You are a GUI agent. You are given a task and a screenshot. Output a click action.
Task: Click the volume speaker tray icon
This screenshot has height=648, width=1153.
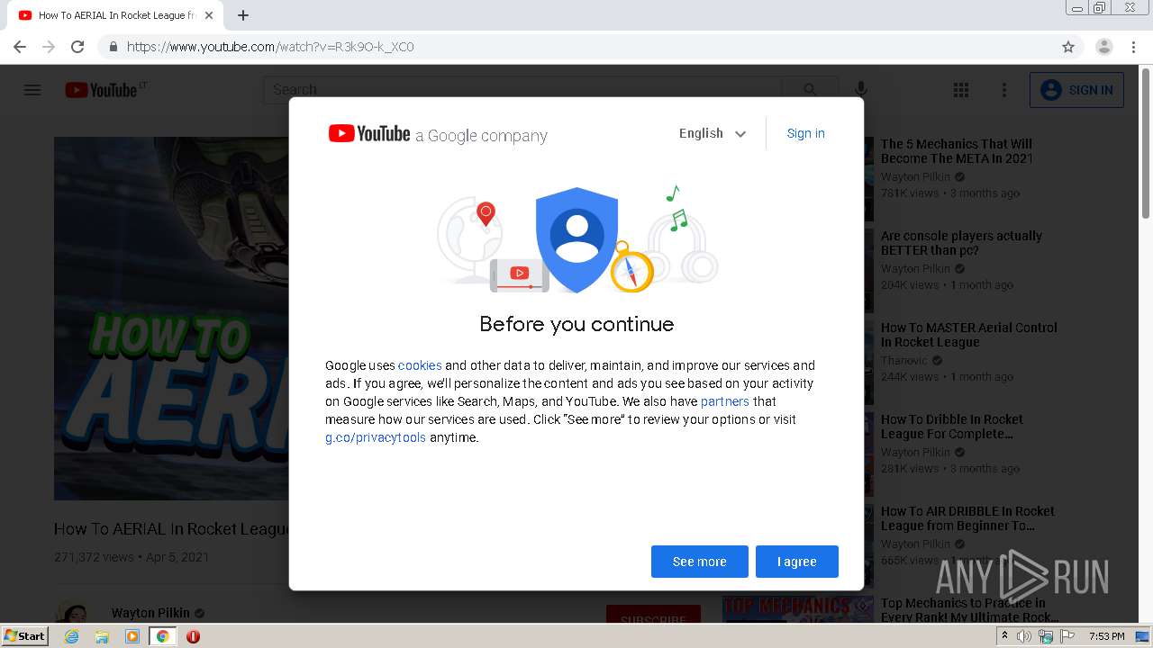[x=1024, y=636]
